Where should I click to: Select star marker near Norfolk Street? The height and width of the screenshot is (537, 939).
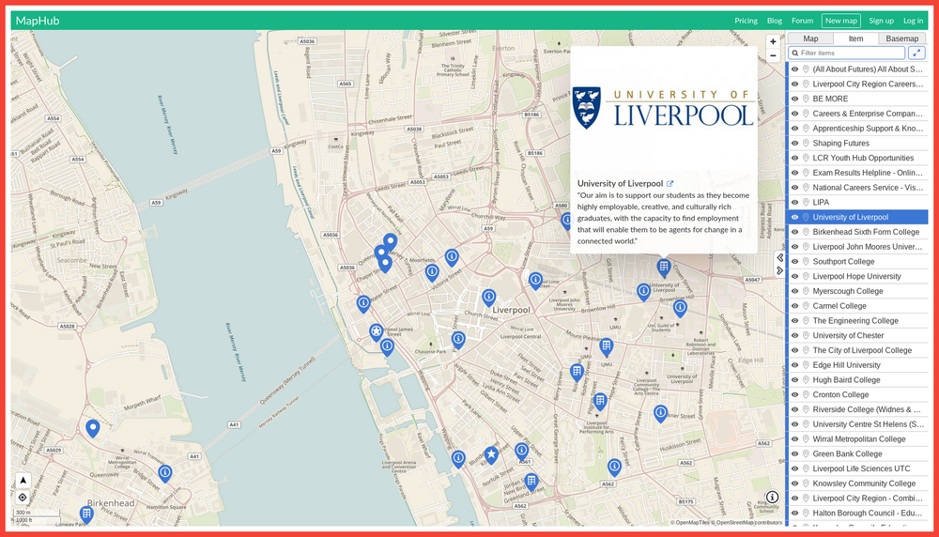tap(491, 455)
